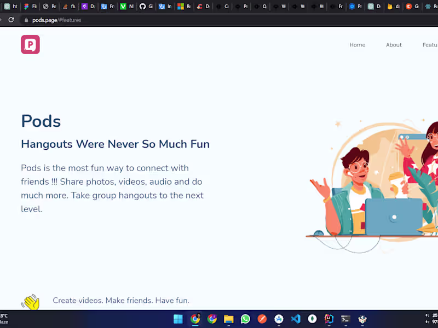Open Chrome with the profile avatar in taskbar
Screen dimensions: 438x328
point(195,319)
